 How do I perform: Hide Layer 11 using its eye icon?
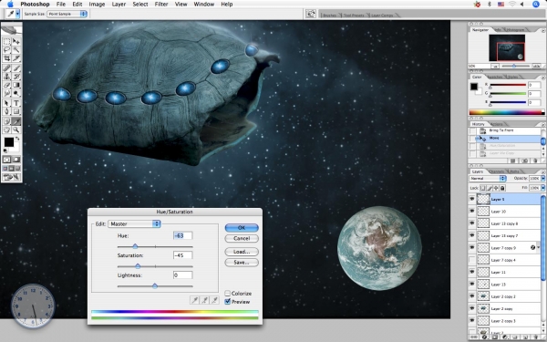(x=472, y=272)
